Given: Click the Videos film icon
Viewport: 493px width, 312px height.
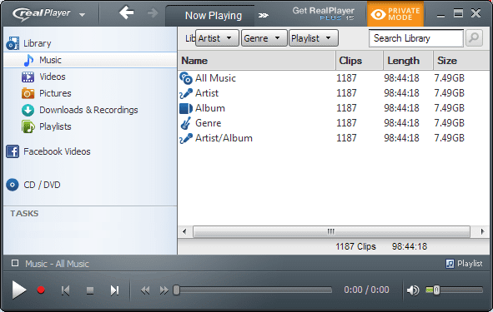Looking at the screenshot, I should click(28, 77).
